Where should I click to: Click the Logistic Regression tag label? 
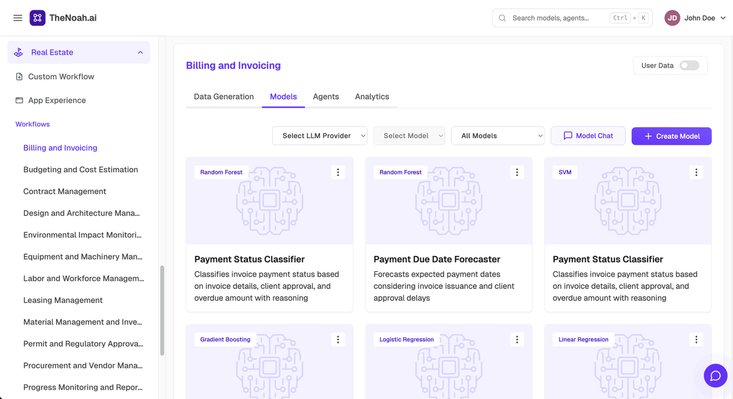click(x=406, y=339)
